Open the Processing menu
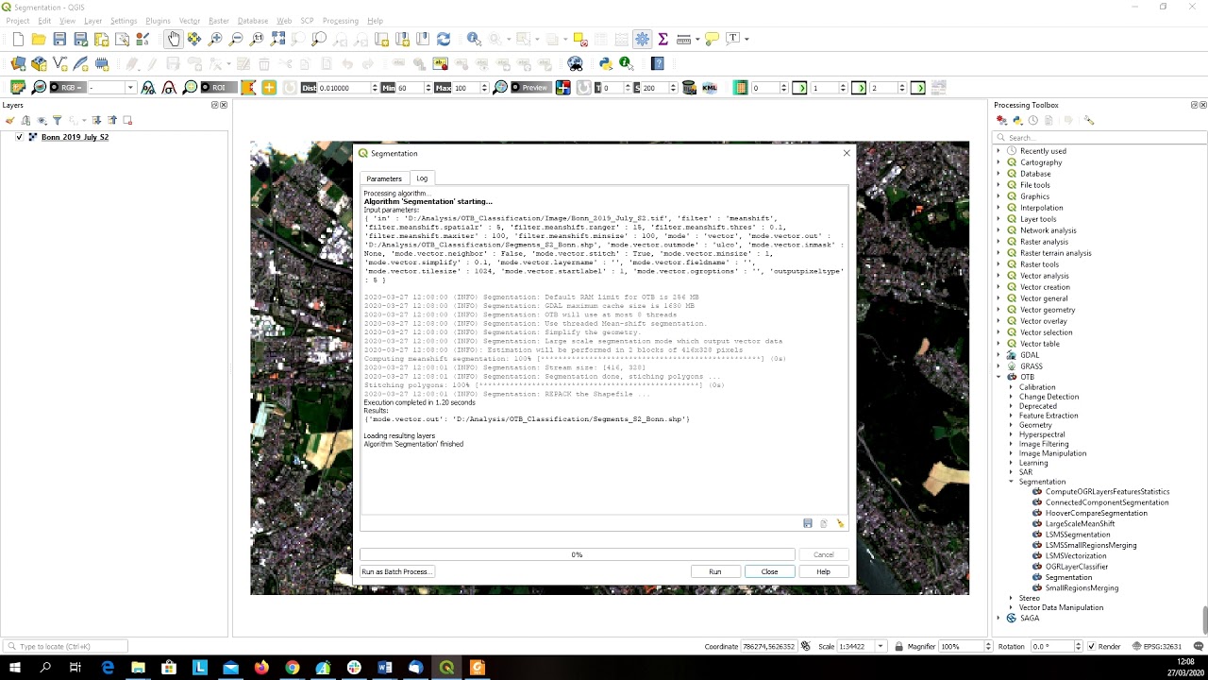1208x680 pixels. coord(340,21)
